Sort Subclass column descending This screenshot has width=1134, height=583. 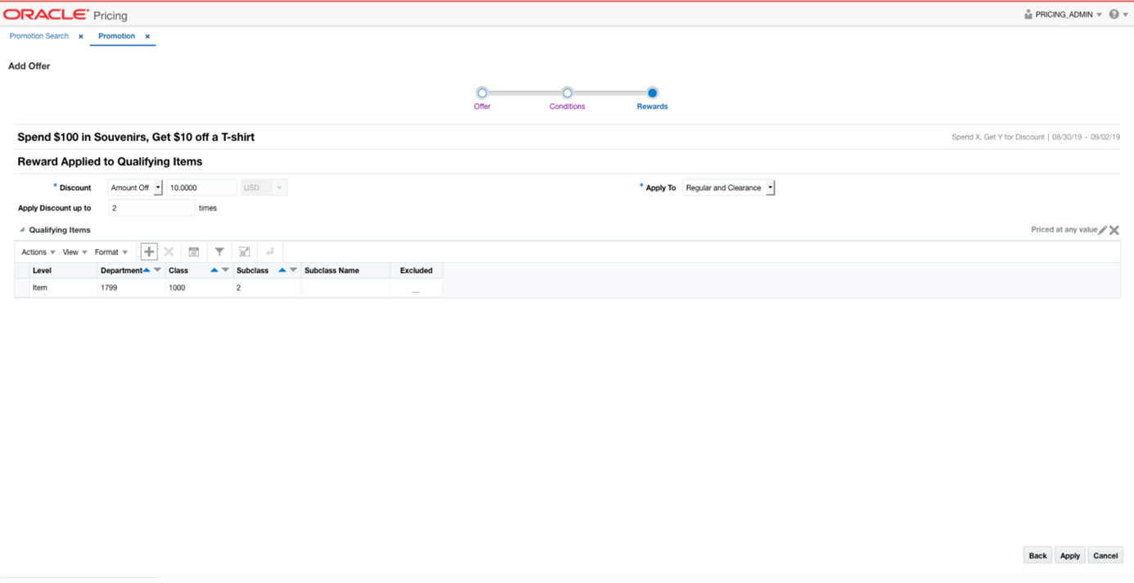tap(293, 270)
